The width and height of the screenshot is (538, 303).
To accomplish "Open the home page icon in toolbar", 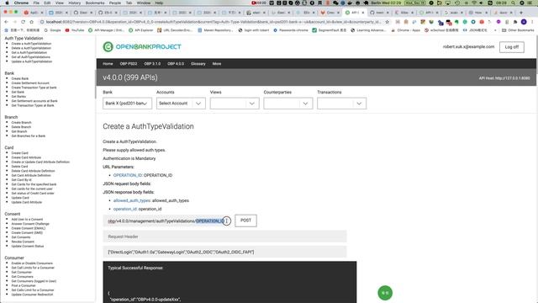I will (32, 22).
